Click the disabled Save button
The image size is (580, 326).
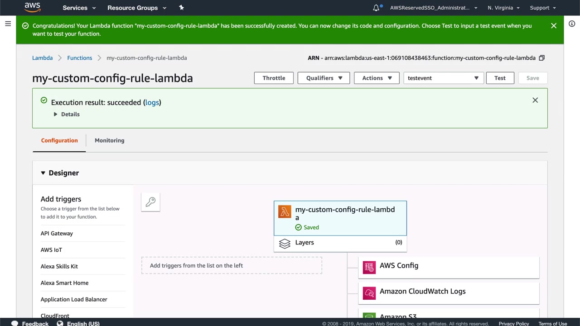pyautogui.click(x=533, y=78)
